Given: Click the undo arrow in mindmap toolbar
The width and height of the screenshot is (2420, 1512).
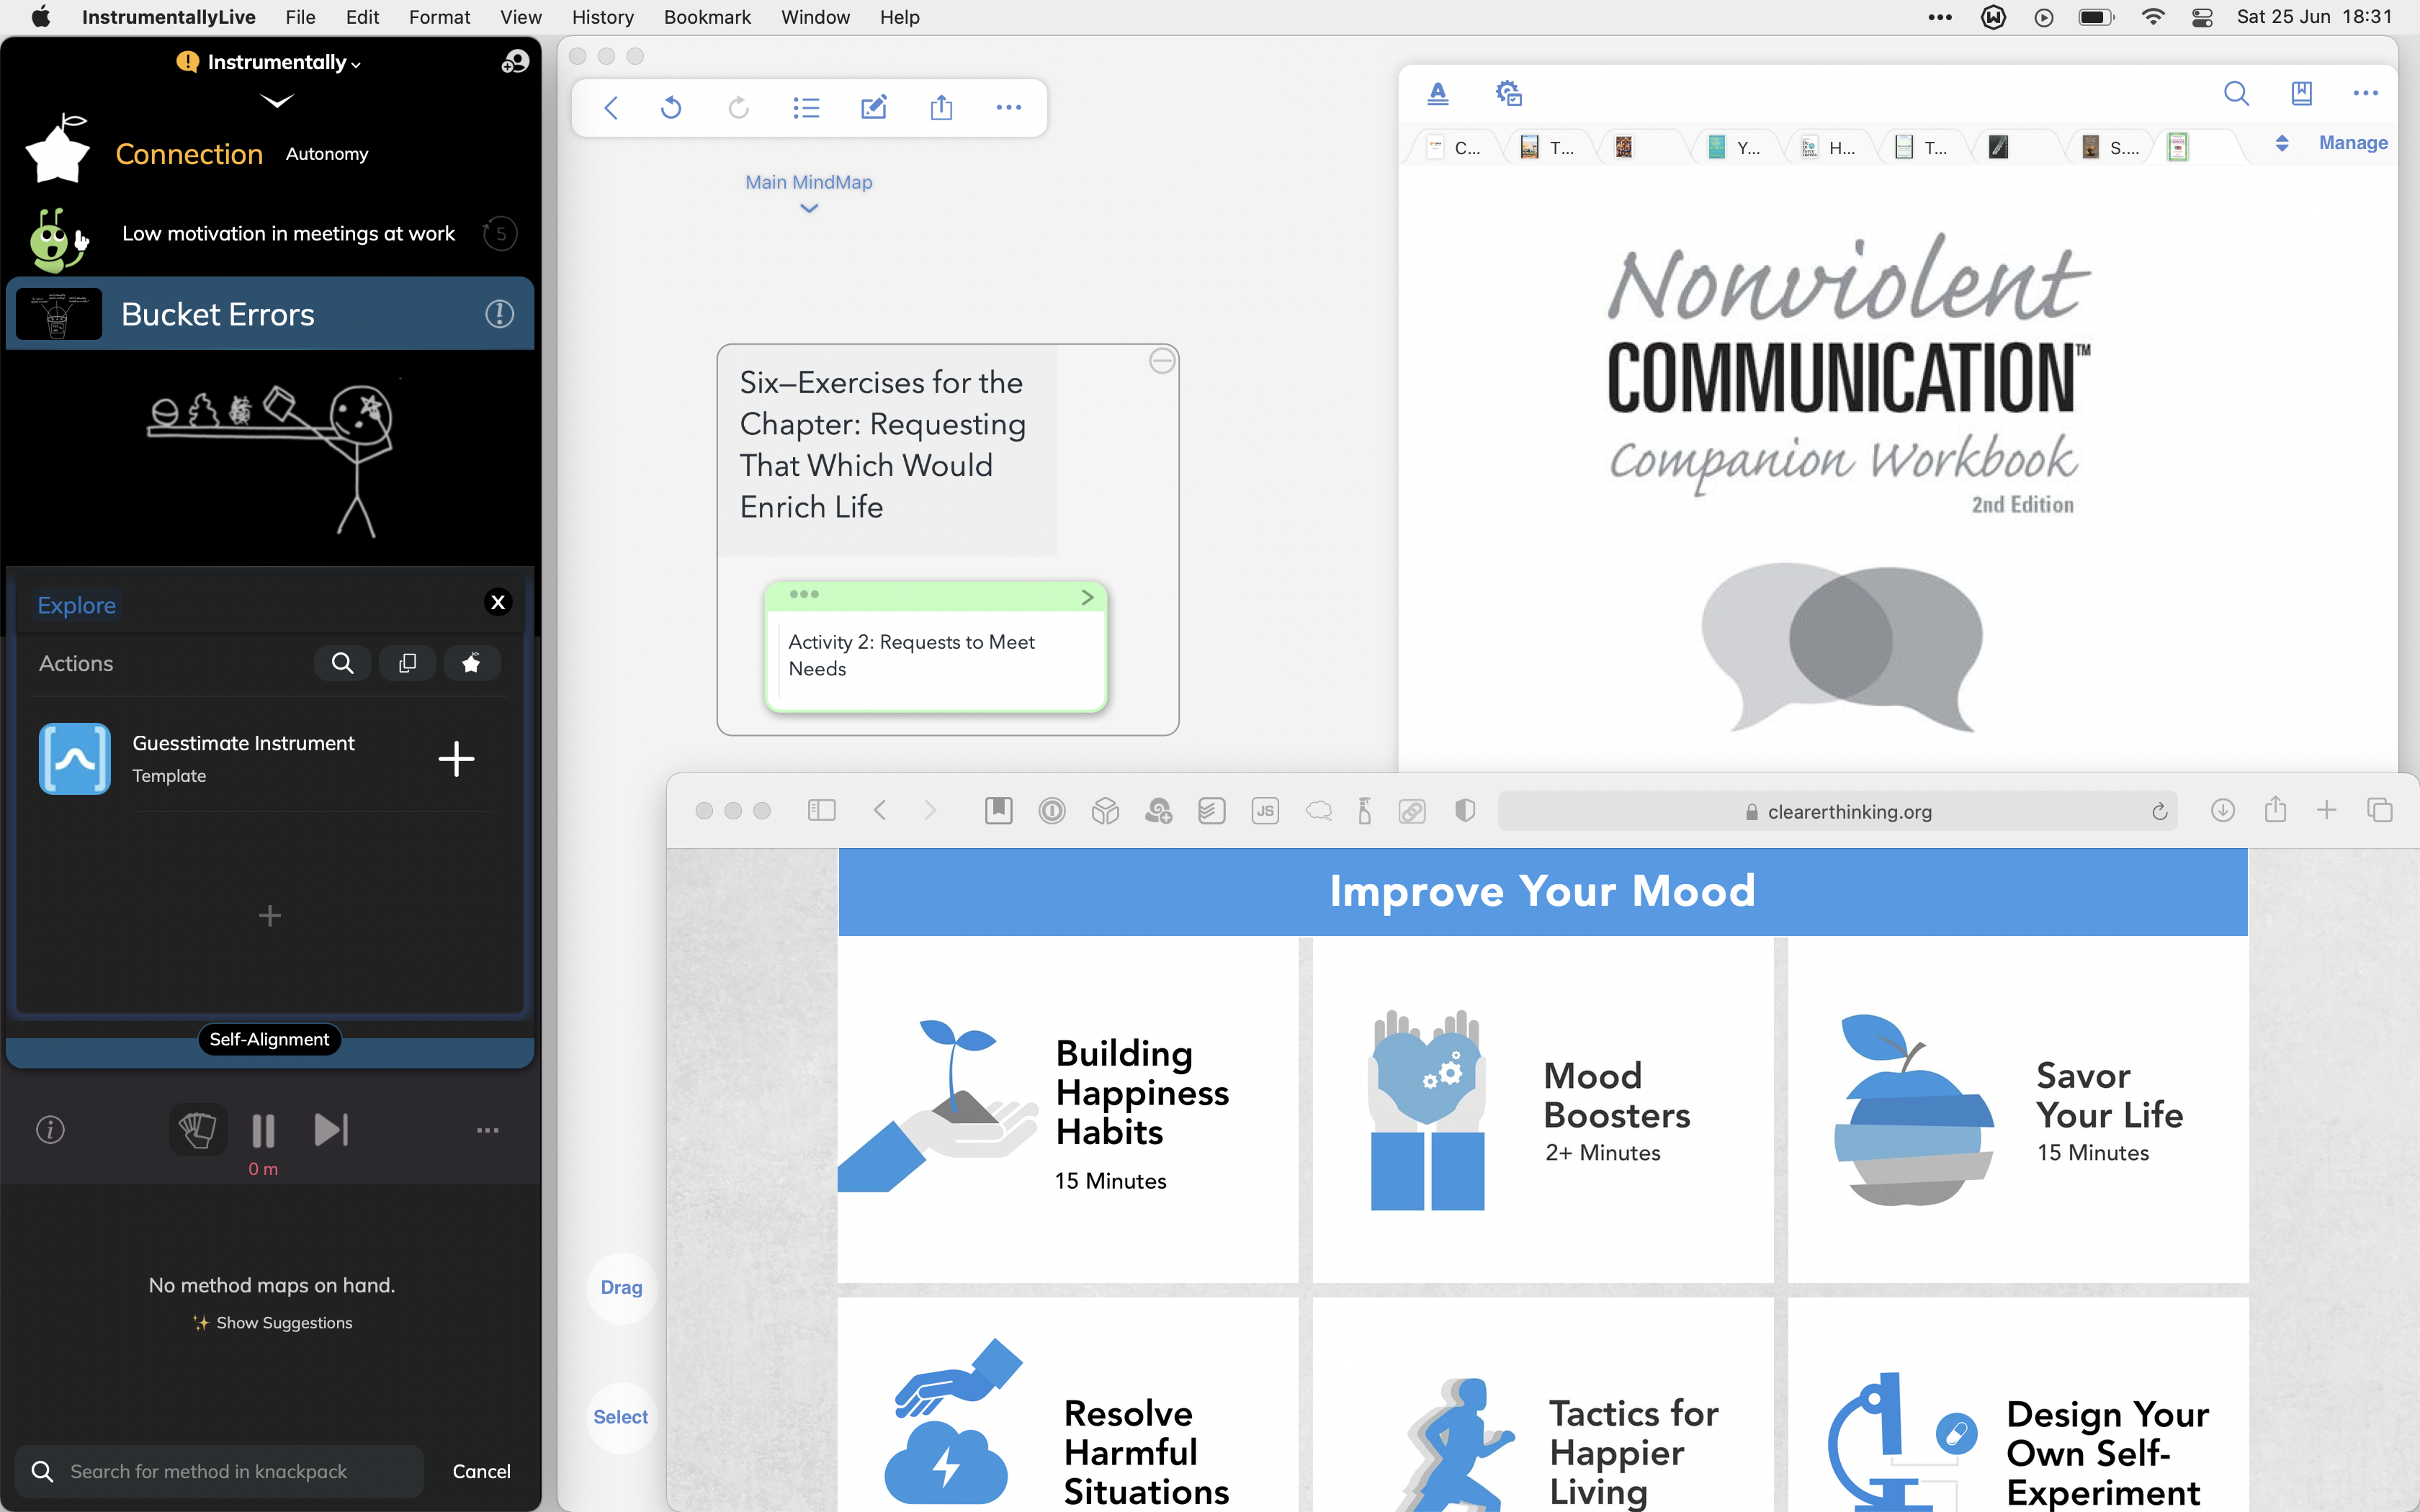Looking at the screenshot, I should [x=671, y=107].
